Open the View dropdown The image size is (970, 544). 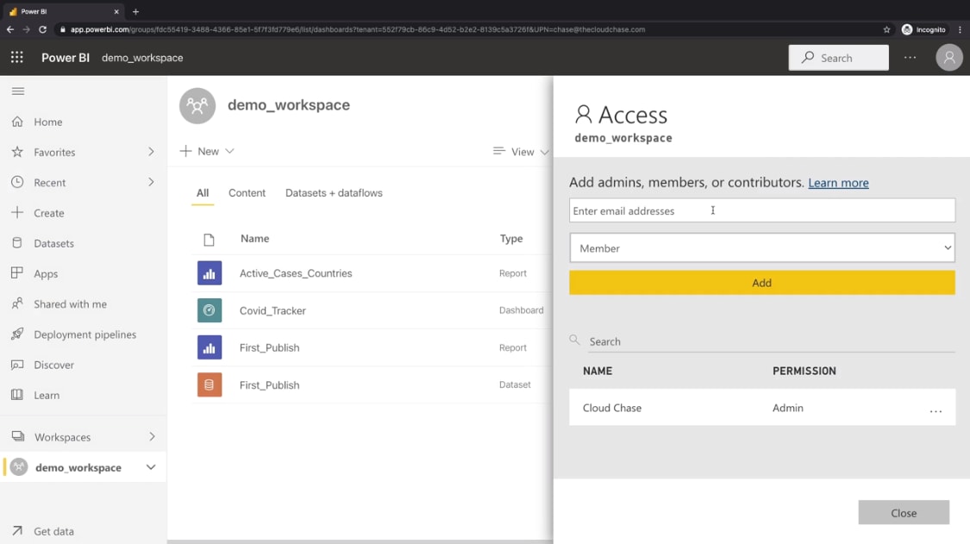click(x=521, y=152)
